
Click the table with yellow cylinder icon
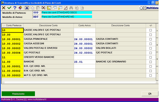(x=60, y=8)
